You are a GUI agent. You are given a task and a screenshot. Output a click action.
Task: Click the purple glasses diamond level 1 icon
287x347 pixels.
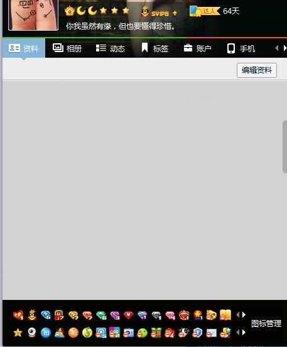tap(142, 315)
